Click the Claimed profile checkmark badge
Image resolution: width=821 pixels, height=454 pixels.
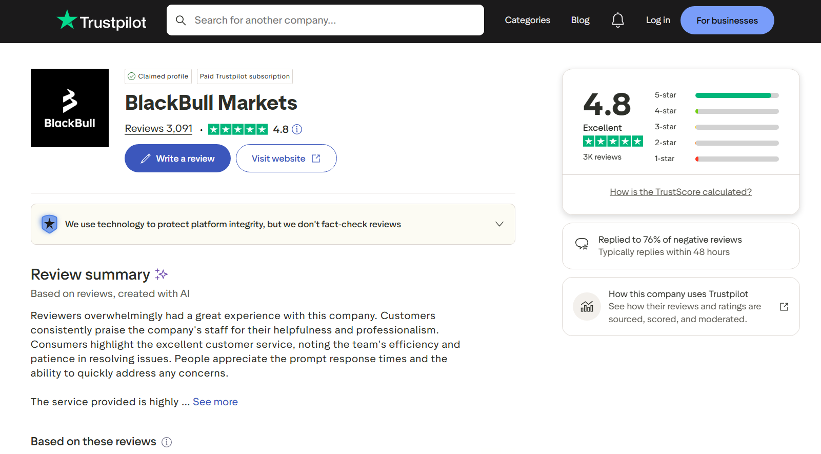[158, 76]
